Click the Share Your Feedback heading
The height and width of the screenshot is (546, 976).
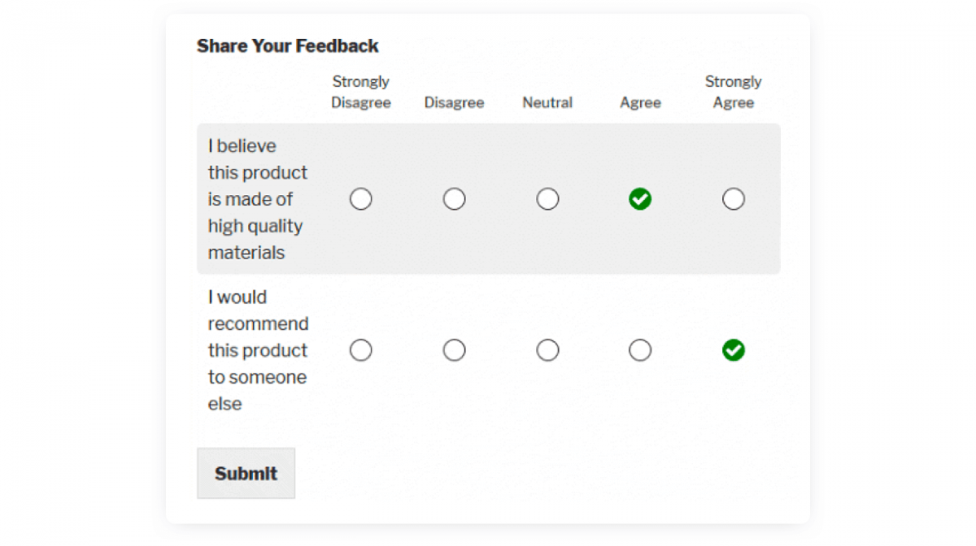click(x=288, y=46)
